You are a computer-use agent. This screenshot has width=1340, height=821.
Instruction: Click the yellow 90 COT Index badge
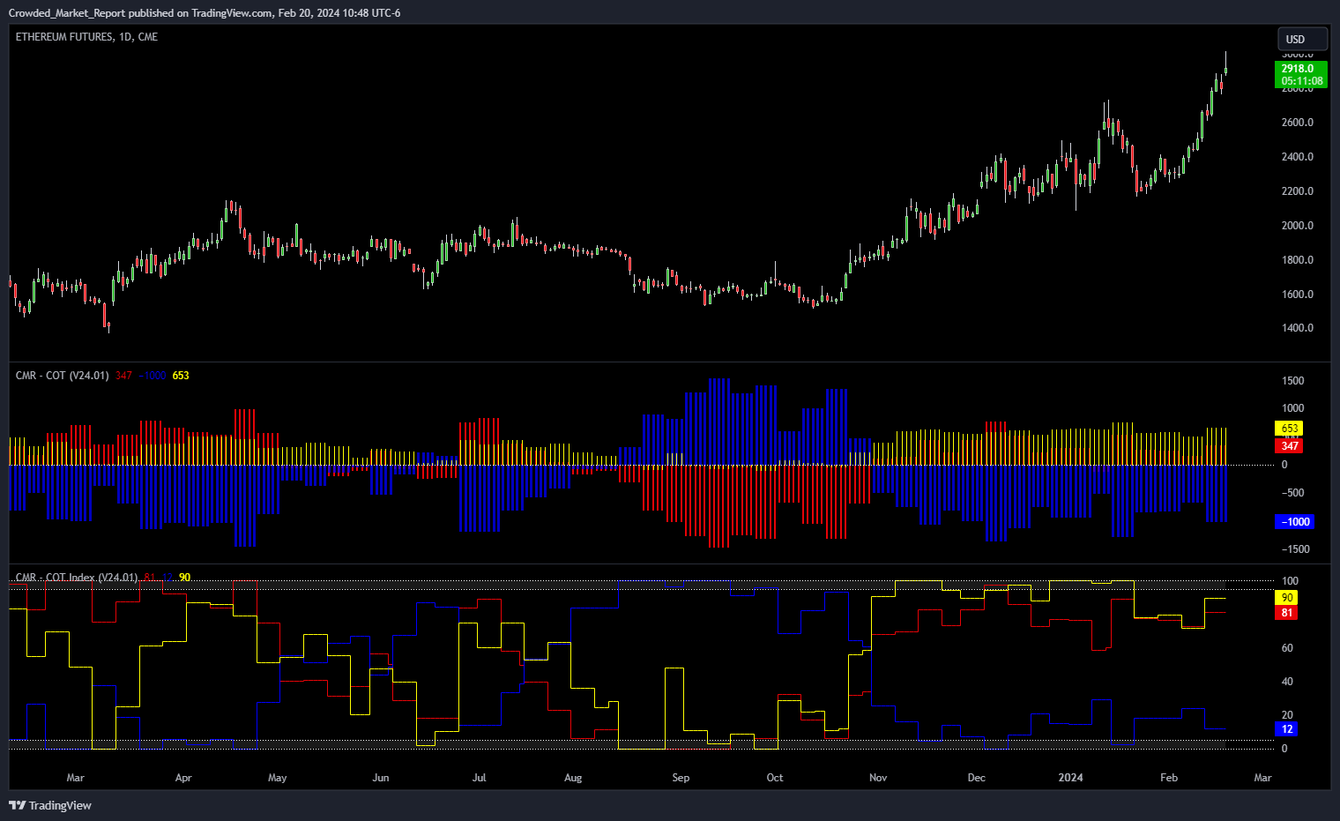[x=1287, y=597]
